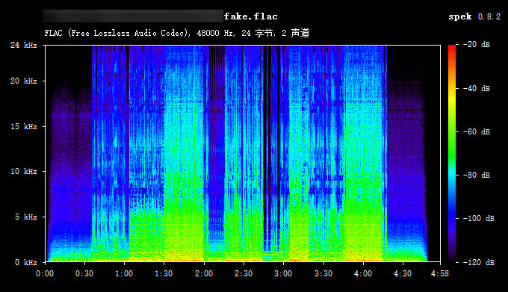508x292 pixels.
Task: Click the fake.flac file name title
Action: (251, 16)
